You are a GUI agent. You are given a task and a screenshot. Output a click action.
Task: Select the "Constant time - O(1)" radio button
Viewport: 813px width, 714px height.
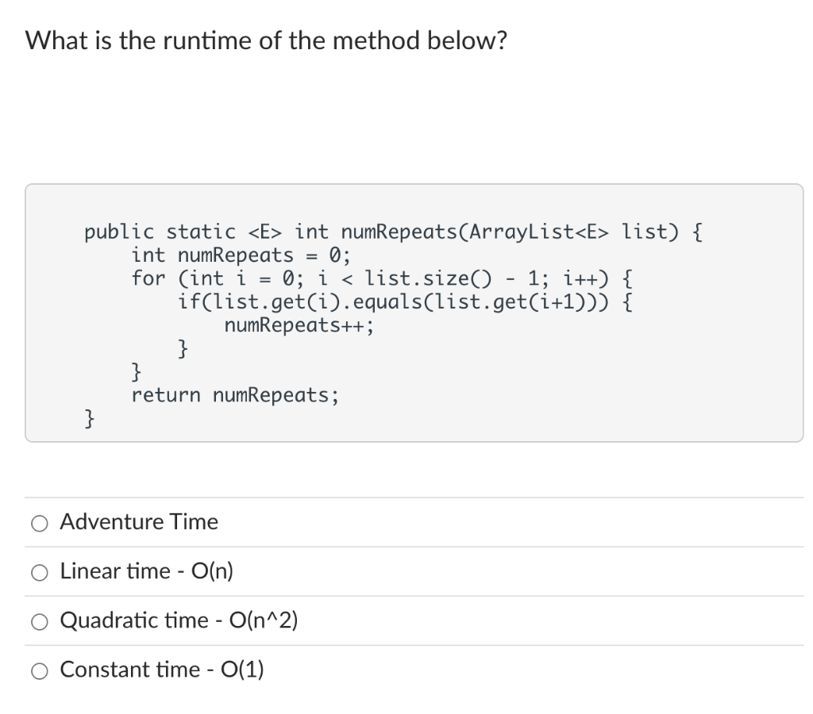pos(38,670)
